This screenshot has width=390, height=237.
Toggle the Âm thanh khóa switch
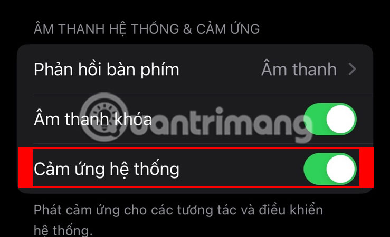[330, 120]
